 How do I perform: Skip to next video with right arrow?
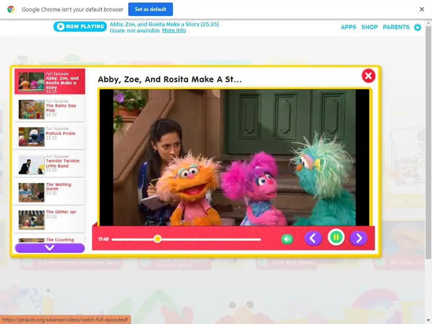pyautogui.click(x=359, y=238)
